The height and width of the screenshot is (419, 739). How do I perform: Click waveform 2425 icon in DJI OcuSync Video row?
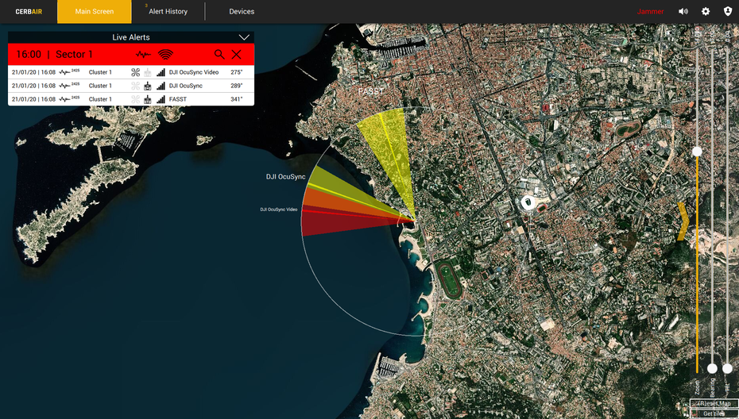(x=69, y=72)
